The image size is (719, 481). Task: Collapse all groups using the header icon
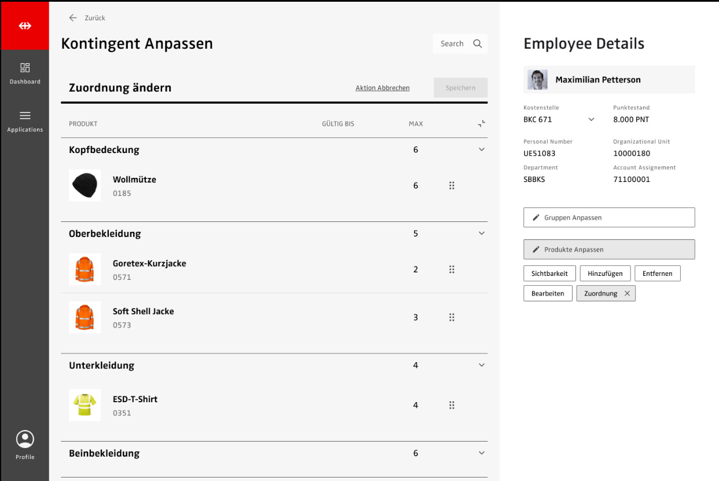coord(482,123)
